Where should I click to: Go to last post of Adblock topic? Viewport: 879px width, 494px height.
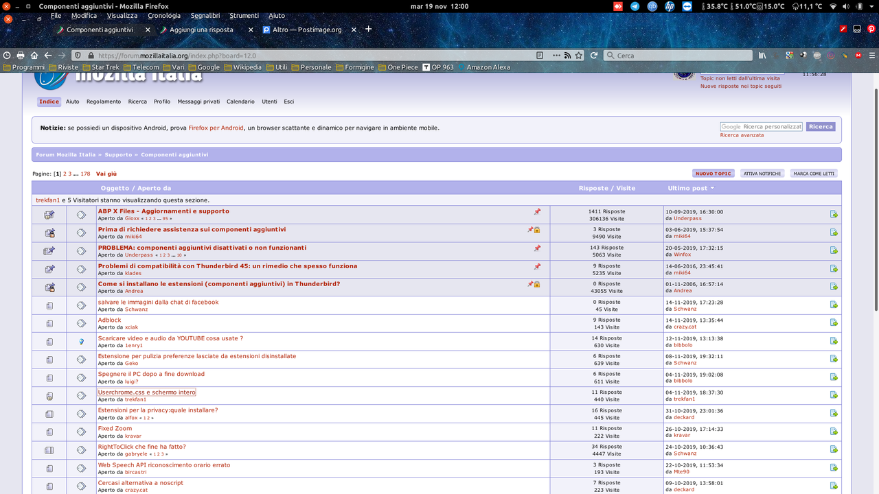click(x=834, y=322)
